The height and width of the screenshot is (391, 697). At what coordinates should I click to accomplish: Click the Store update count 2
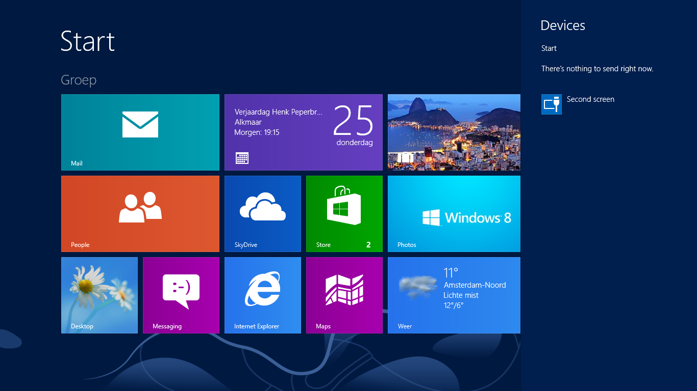(368, 245)
